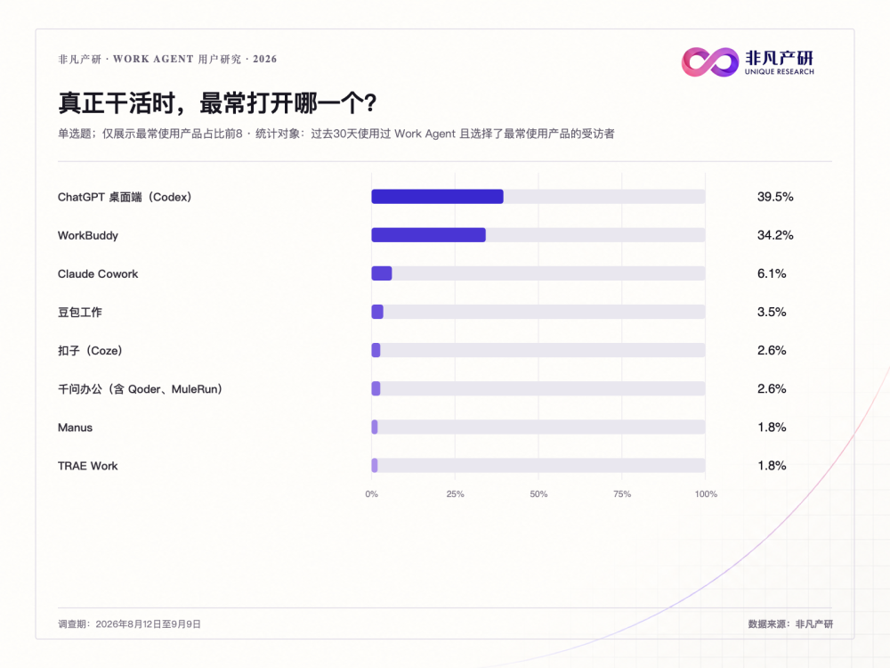The width and height of the screenshot is (890, 668).
Task: Click the 100% axis label
Action: click(706, 494)
